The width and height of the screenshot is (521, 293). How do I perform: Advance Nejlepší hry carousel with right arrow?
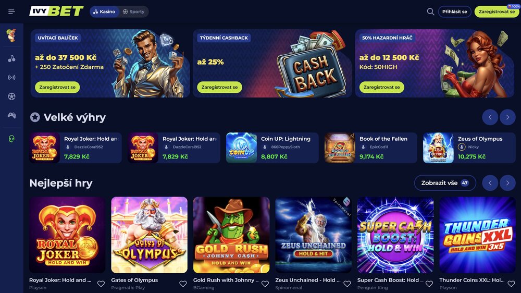pos(507,183)
